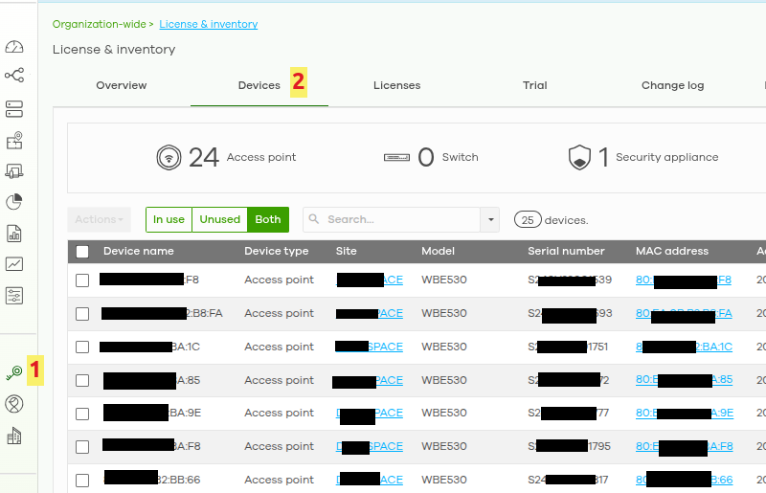Screen dimensions: 766x493
Task: Check the row with device name ending 2:B8:FA
Action: [82, 314]
